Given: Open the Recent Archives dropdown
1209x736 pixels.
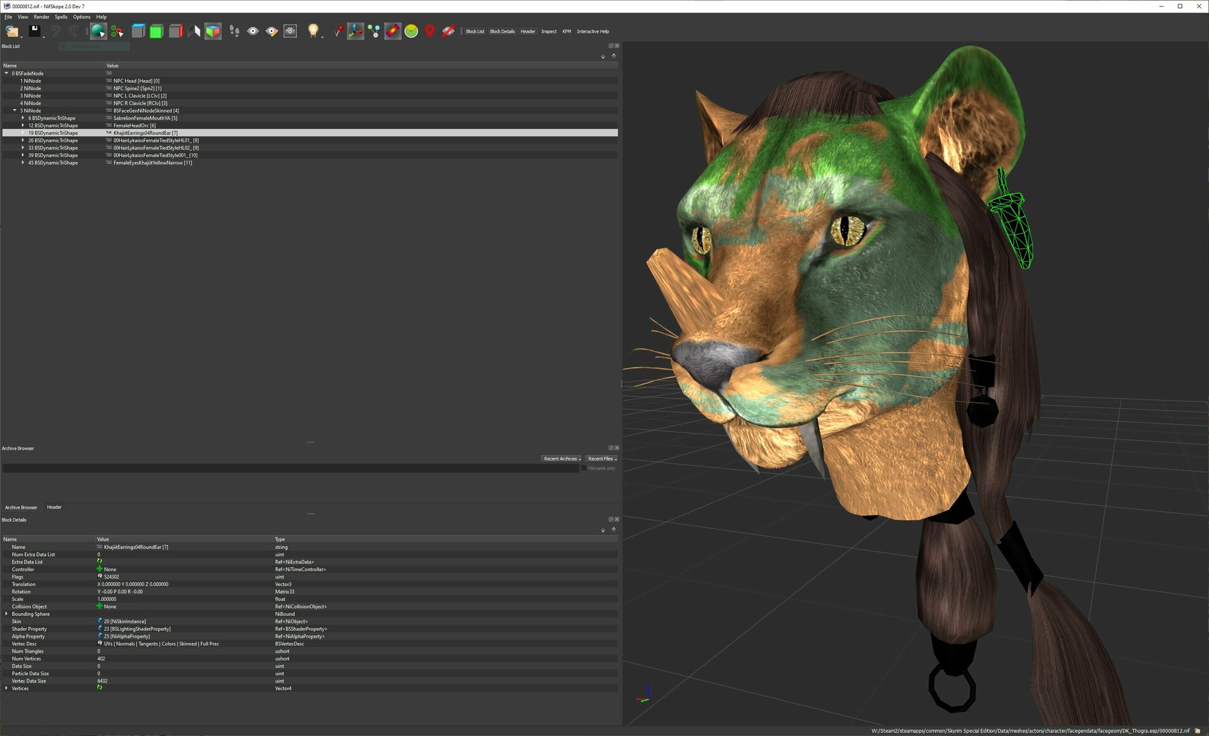Looking at the screenshot, I should 562,458.
